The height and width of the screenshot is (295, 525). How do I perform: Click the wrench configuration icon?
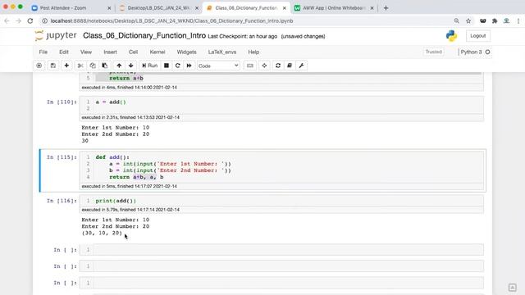pos(301,66)
